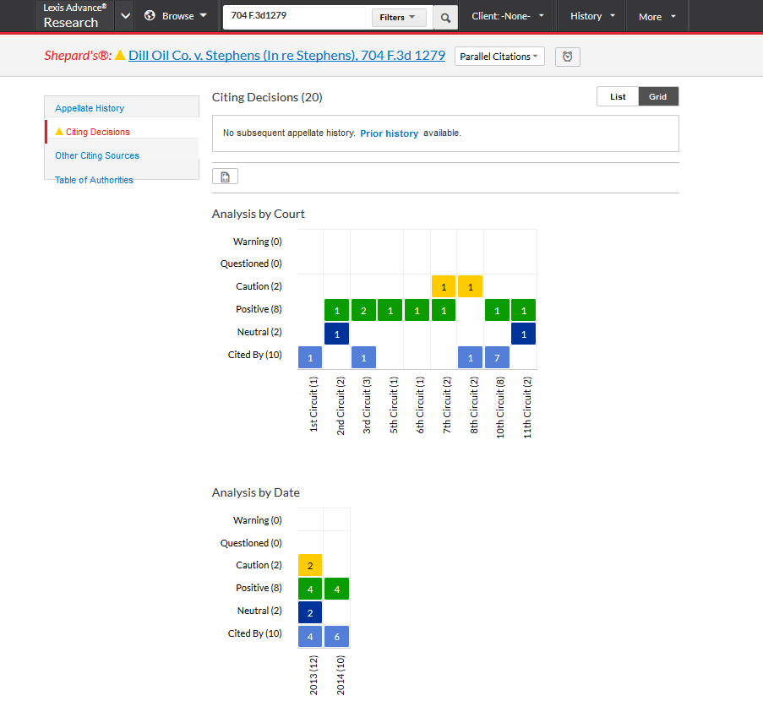The image size is (763, 728).
Task: Click 7th Circuit Caution yellow cell
Action: click(444, 286)
